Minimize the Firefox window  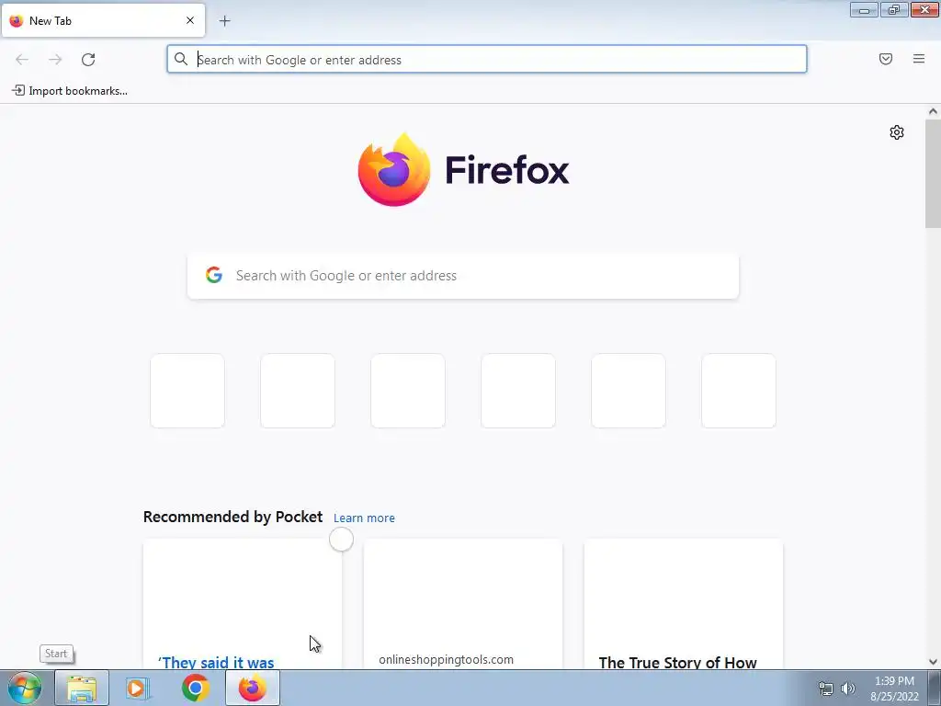864,9
